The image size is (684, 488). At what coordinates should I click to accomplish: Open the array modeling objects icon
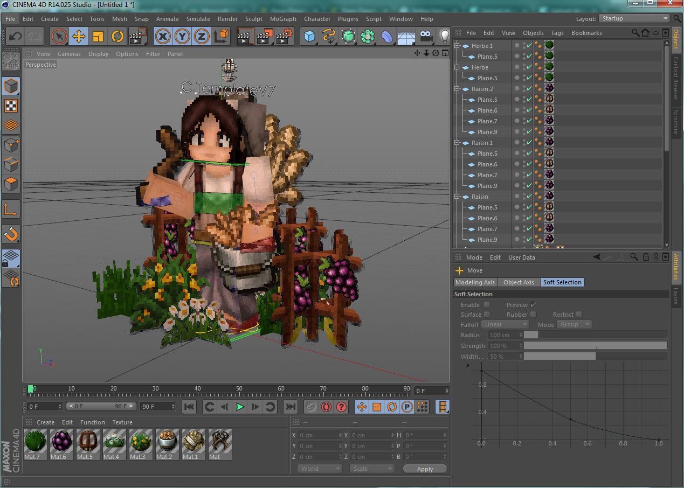coord(368,37)
